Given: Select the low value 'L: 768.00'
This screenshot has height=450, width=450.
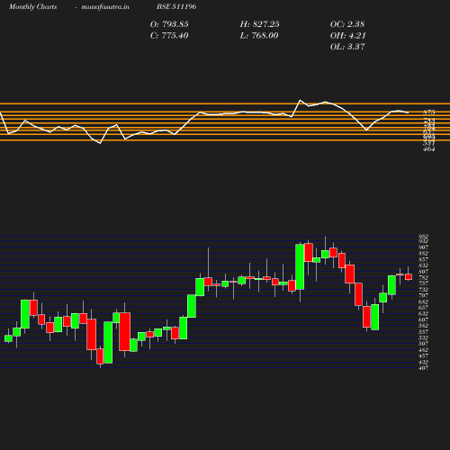Looking at the screenshot, I should [259, 36].
